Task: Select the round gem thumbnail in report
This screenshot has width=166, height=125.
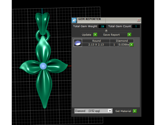Action: point(78,43)
